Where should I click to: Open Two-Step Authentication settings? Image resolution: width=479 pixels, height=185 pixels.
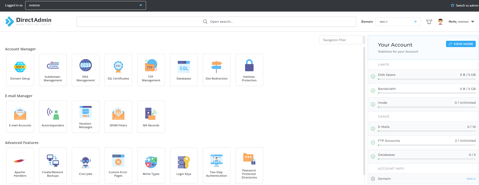[x=217, y=165]
